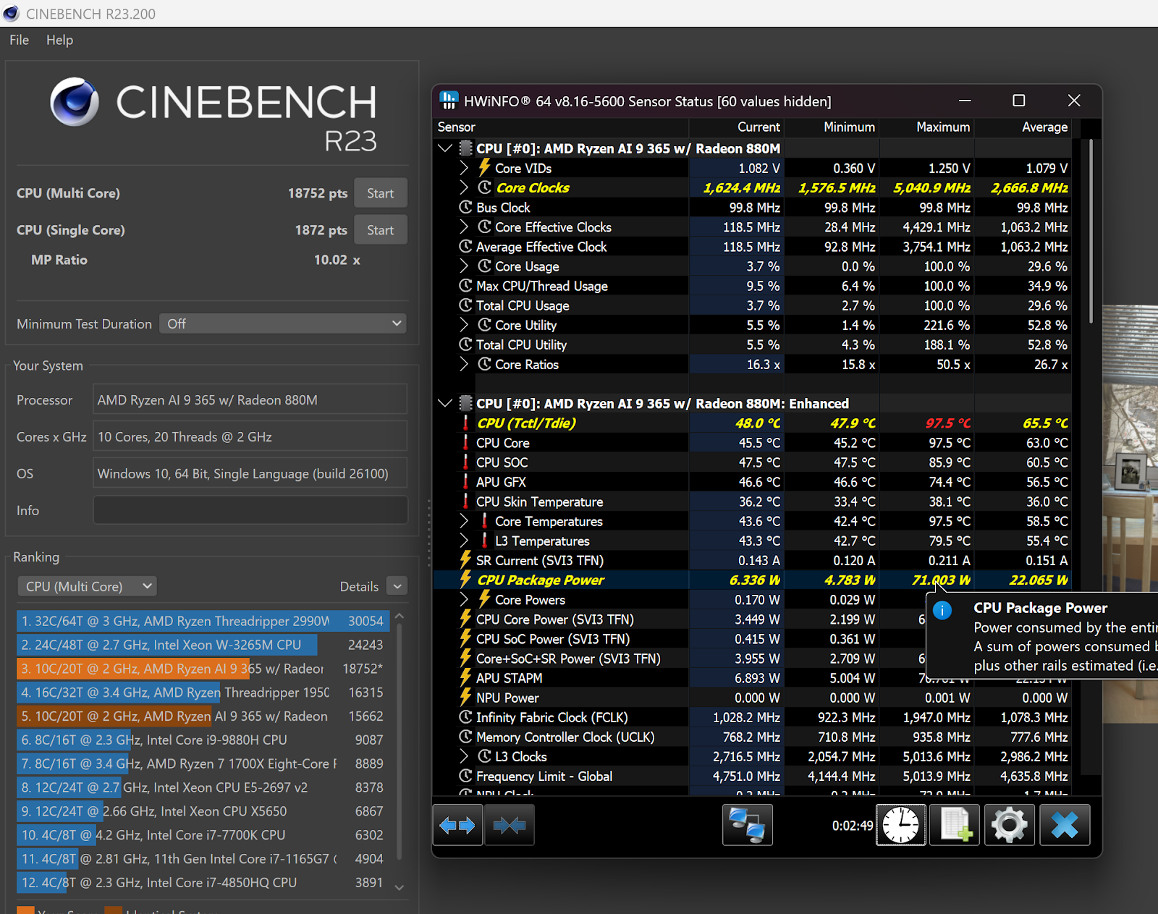Viewport: 1158px width, 914px height.
Task: Click the Processor name field
Action: 250,399
